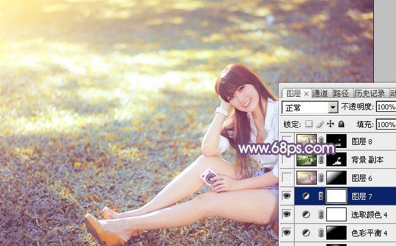Click the lock image pixels brush icon
The width and height of the screenshot is (396, 246).
(320, 124)
